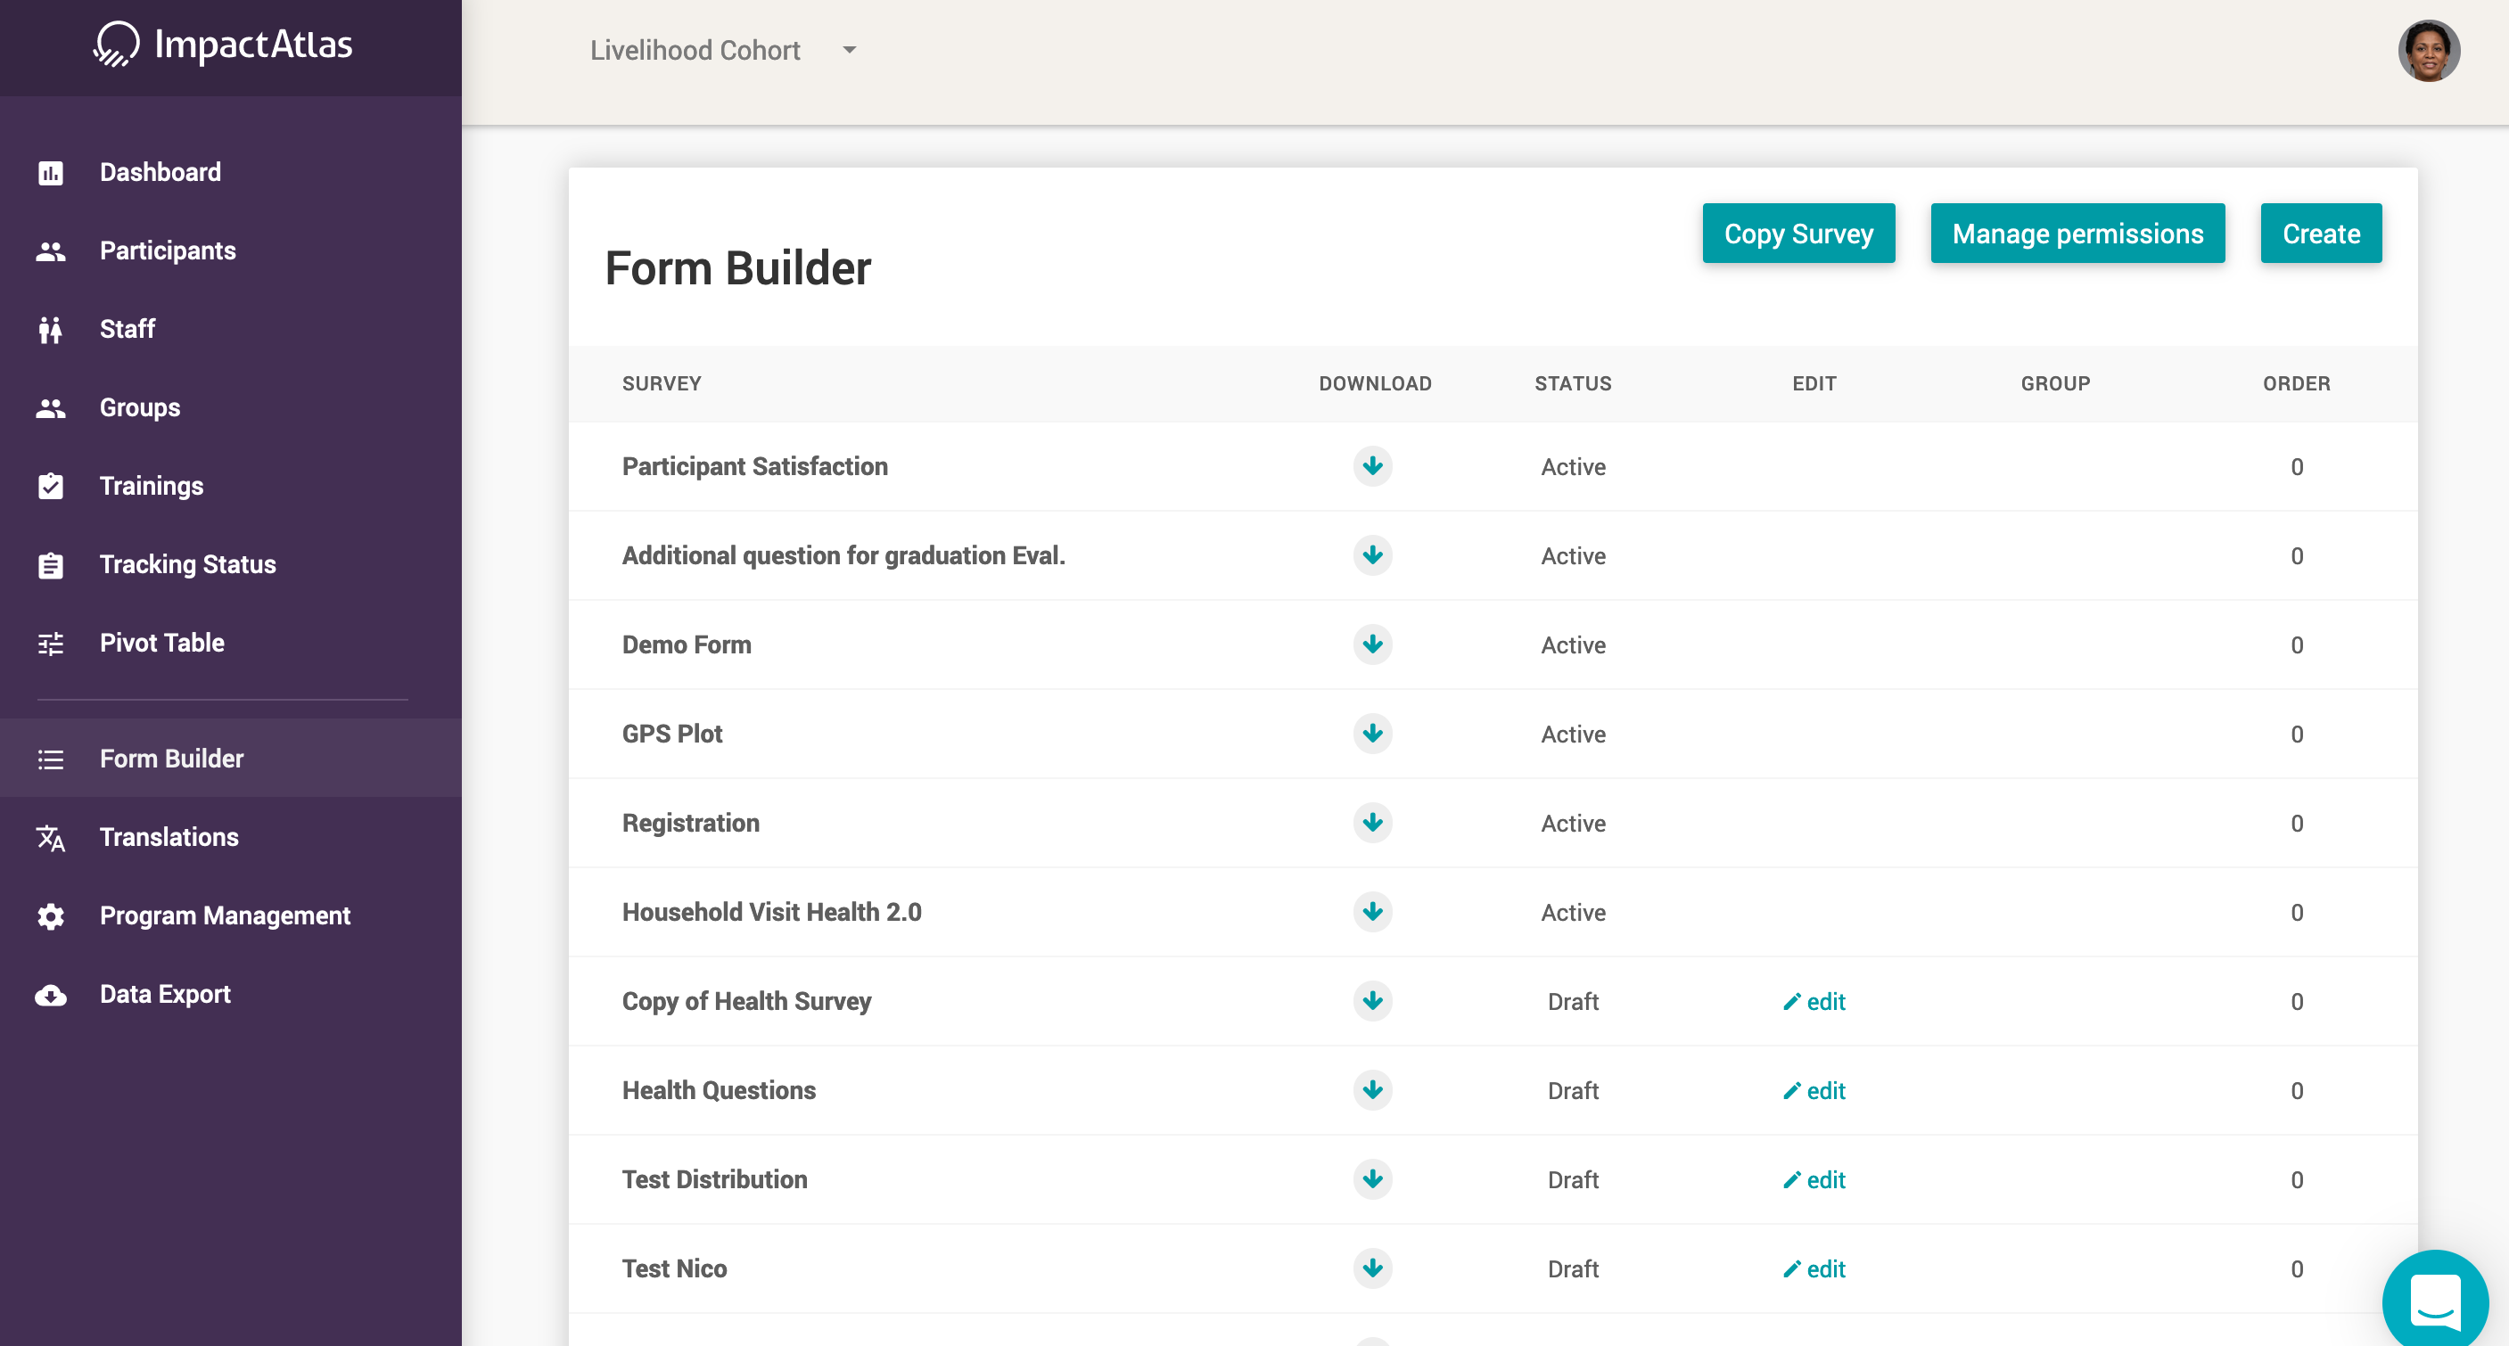The height and width of the screenshot is (1346, 2509).
Task: Click the ImpactAtlas logo
Action: [224, 45]
